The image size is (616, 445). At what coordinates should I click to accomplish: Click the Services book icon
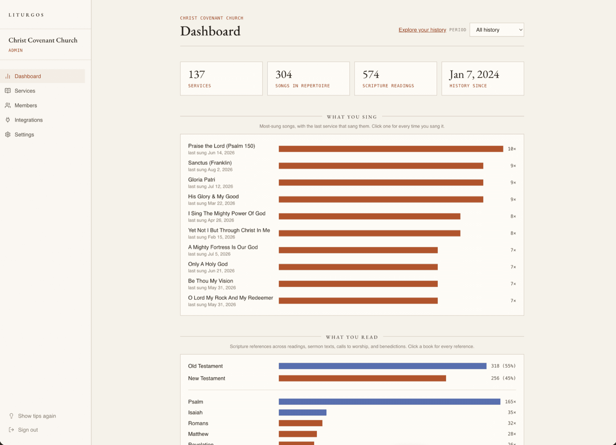point(8,91)
